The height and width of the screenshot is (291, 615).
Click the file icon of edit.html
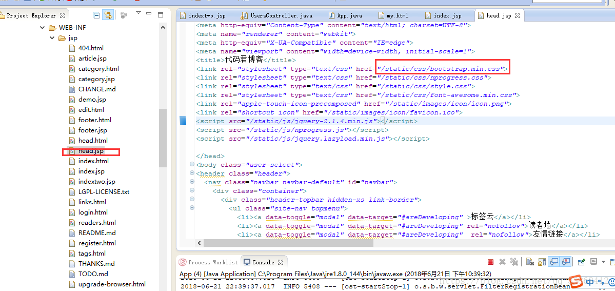[71, 109]
